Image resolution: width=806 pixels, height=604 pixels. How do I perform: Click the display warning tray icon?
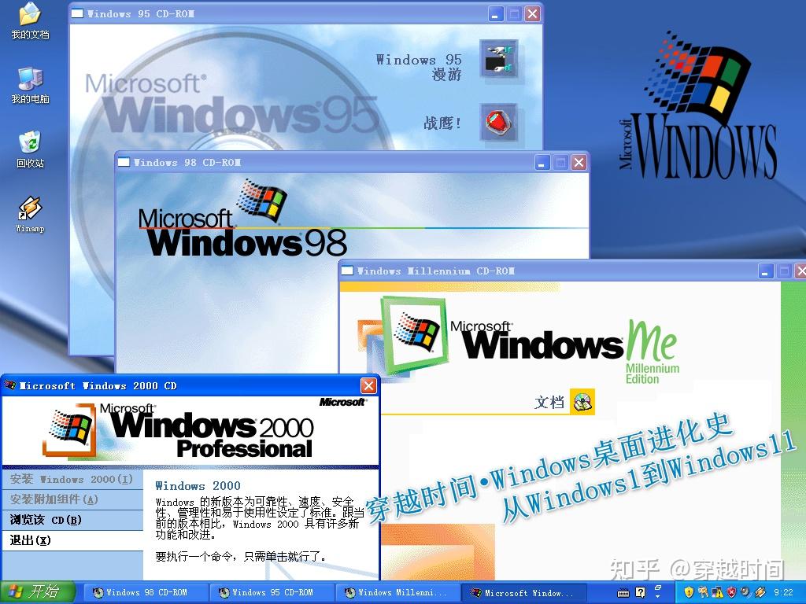717,593
